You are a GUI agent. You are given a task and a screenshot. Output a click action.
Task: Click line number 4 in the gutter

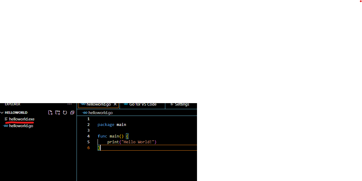pyautogui.click(x=88, y=136)
